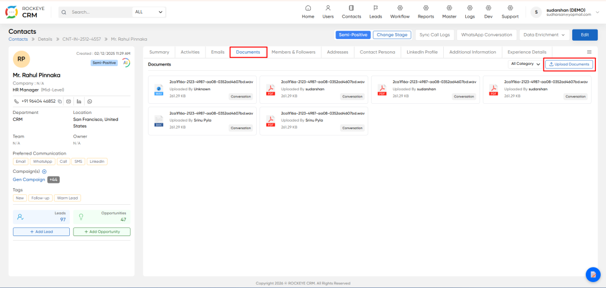Open the Reports icon in top navigation
The image size is (606, 288).
tap(426, 8)
